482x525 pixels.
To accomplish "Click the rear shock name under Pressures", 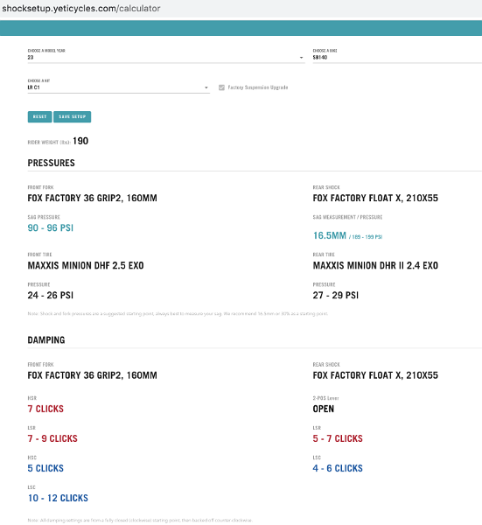I will (x=375, y=199).
